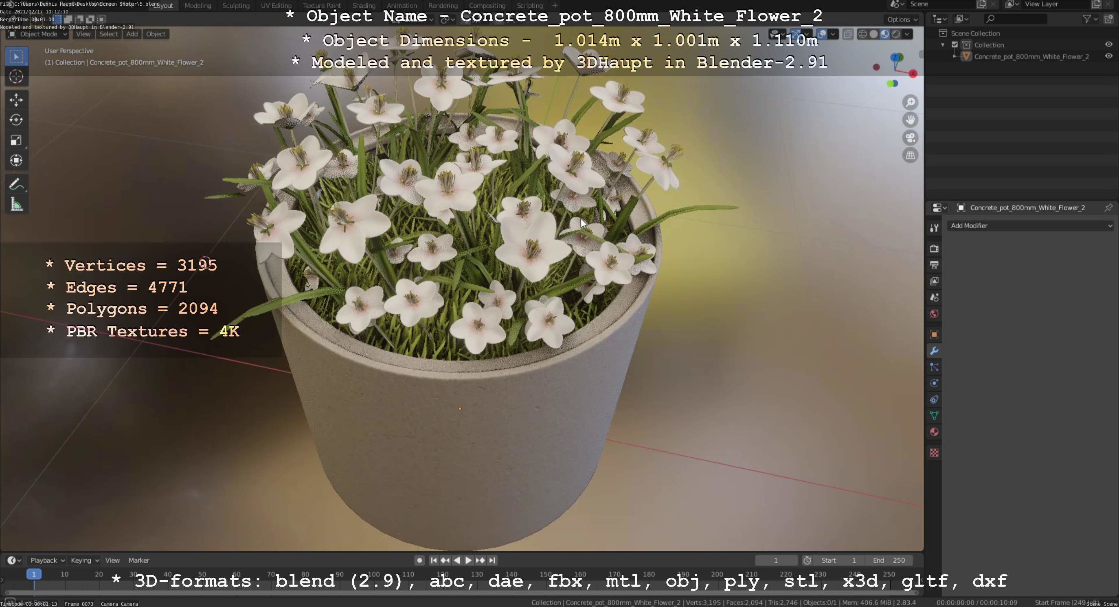This screenshot has height=607, width=1119.
Task: Pick the Transform tool
Action: point(17,161)
